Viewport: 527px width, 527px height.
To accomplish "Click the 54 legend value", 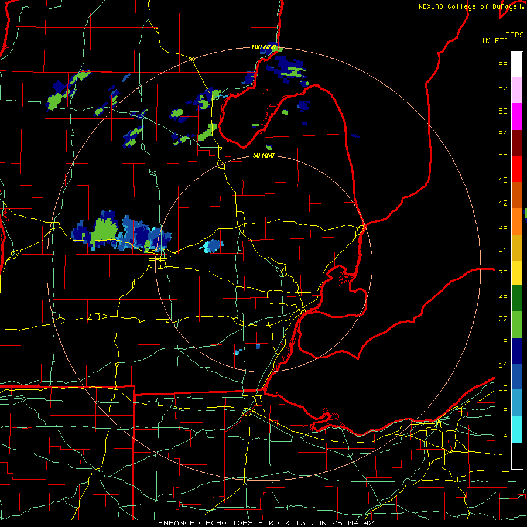I will pyautogui.click(x=503, y=134).
